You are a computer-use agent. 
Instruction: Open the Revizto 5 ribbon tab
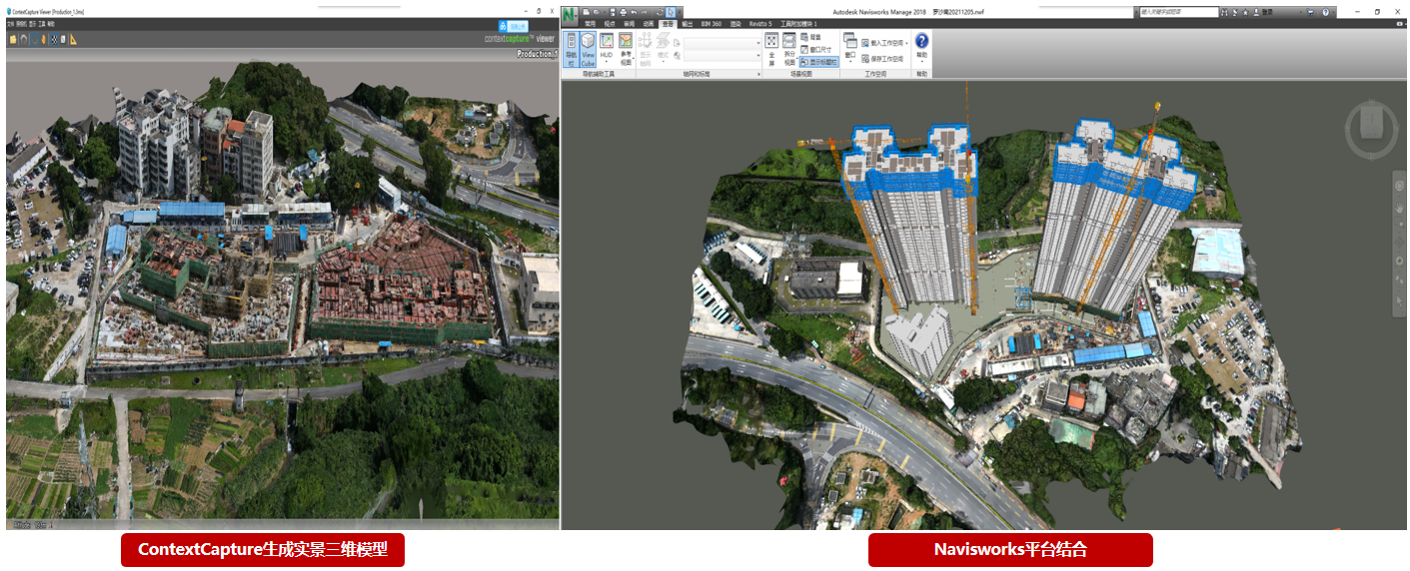tap(761, 23)
